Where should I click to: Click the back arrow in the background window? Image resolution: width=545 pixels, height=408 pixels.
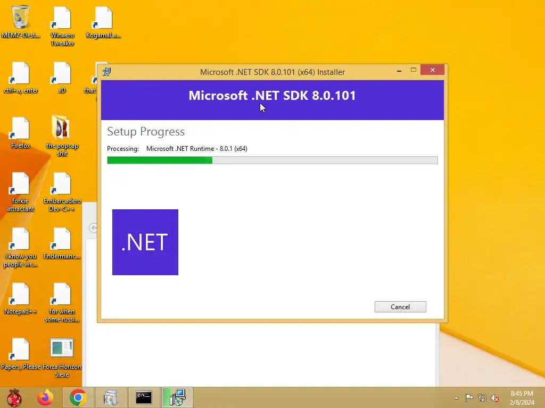pos(93,228)
